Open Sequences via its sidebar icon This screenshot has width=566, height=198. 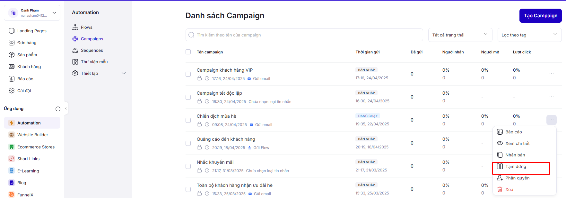pos(75,50)
